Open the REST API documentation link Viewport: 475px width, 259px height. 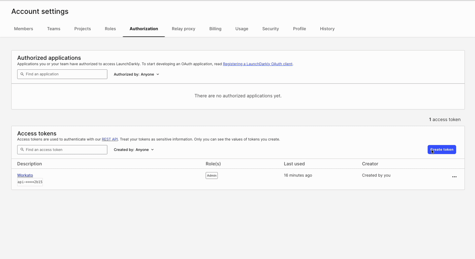click(x=110, y=139)
